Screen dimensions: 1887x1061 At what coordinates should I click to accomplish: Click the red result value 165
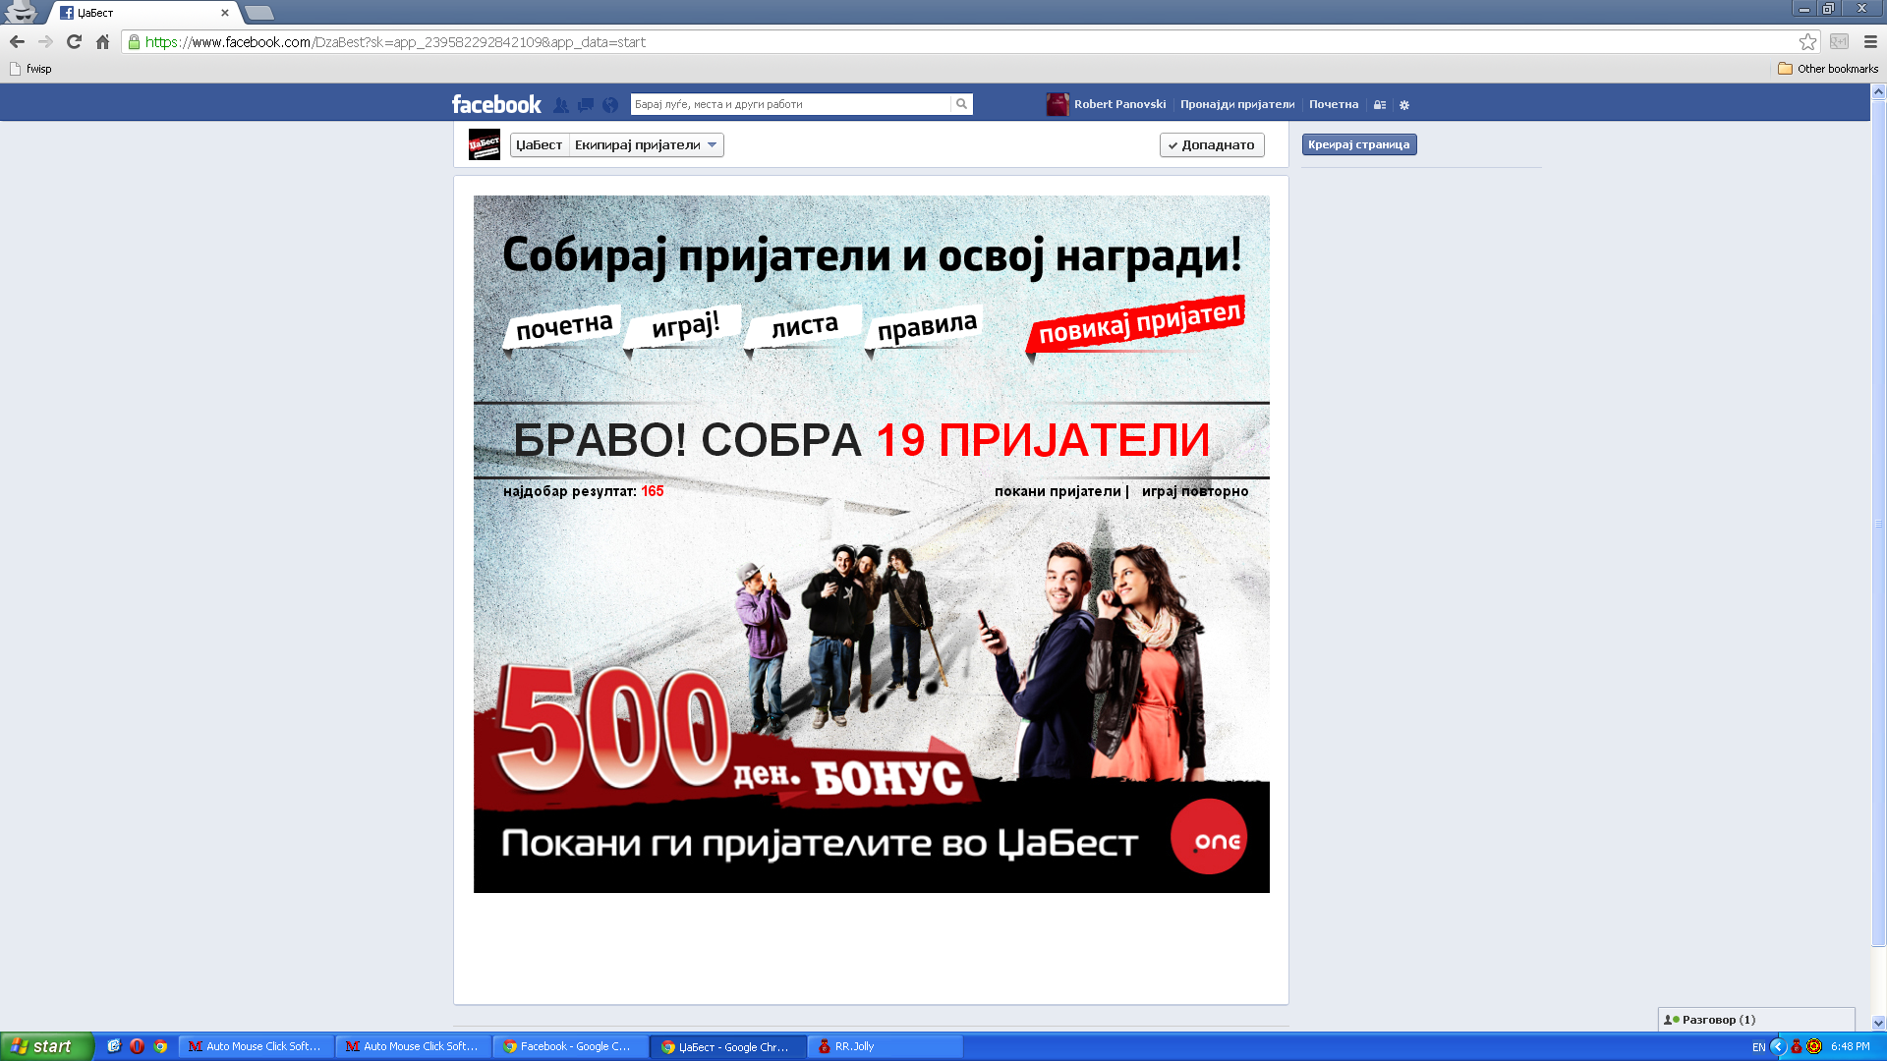pos(653,491)
